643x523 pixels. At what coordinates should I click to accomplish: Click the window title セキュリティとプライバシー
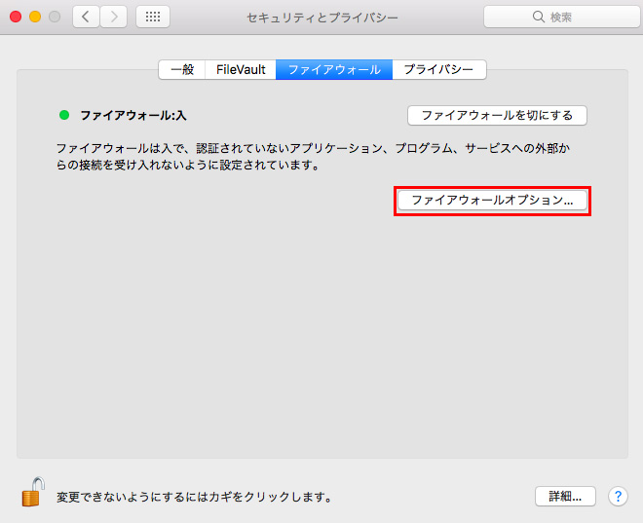click(322, 18)
